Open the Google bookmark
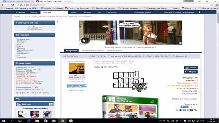The image size is (219, 123). click(x=46, y=8)
